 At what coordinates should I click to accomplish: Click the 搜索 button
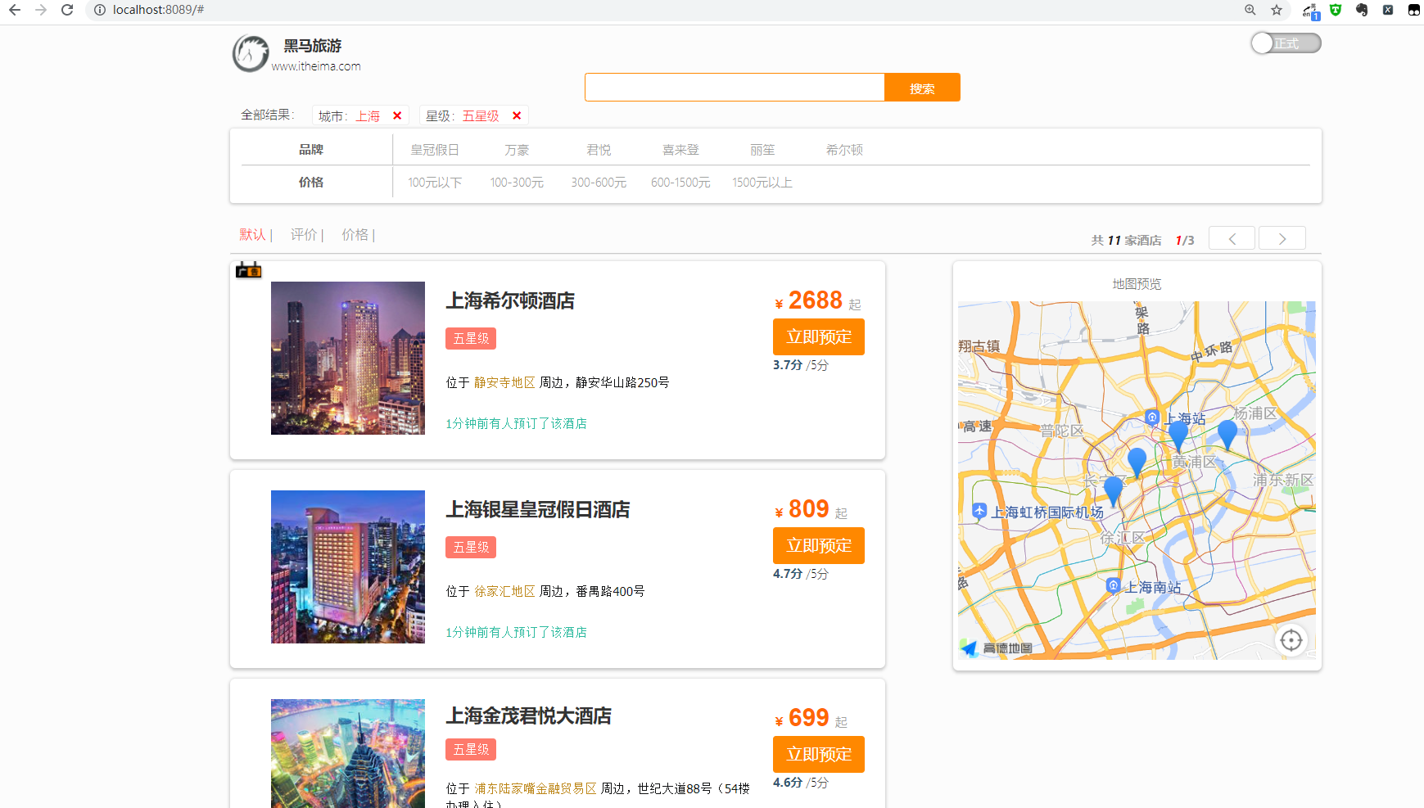click(x=922, y=88)
